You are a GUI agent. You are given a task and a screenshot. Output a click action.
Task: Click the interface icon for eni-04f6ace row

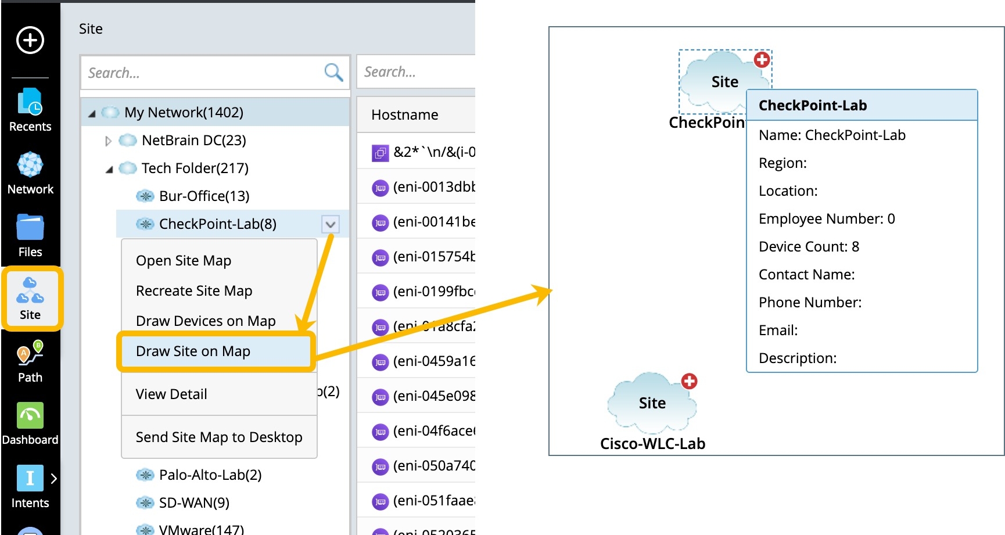coord(380,432)
